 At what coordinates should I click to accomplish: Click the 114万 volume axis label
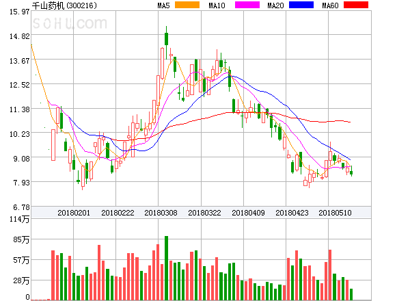click(x=20, y=219)
